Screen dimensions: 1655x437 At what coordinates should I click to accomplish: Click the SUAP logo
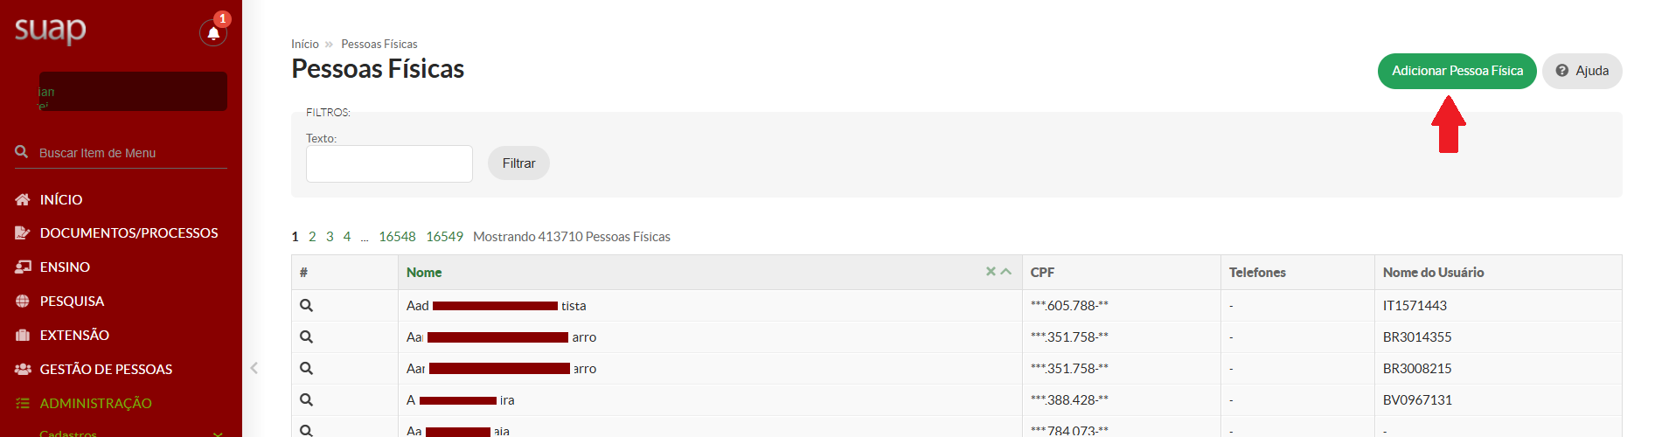(51, 31)
